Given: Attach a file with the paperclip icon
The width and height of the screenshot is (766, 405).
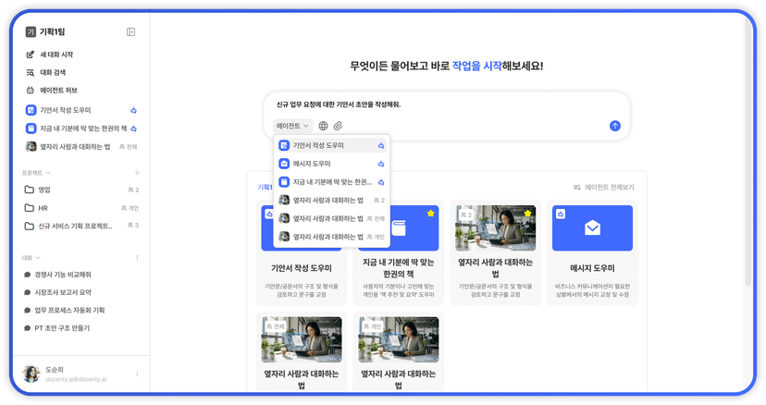Looking at the screenshot, I should [x=338, y=126].
